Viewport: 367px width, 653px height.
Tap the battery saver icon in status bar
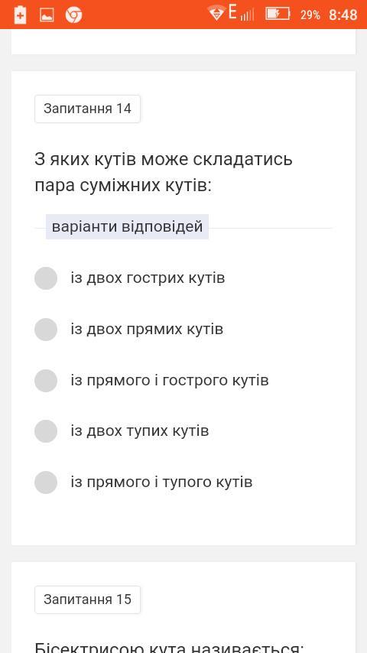point(20,15)
